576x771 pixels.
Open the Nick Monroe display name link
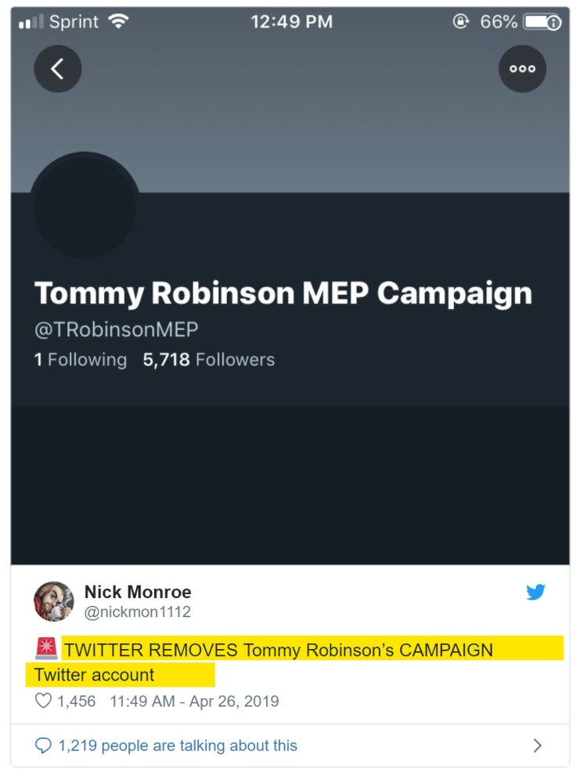point(138,592)
